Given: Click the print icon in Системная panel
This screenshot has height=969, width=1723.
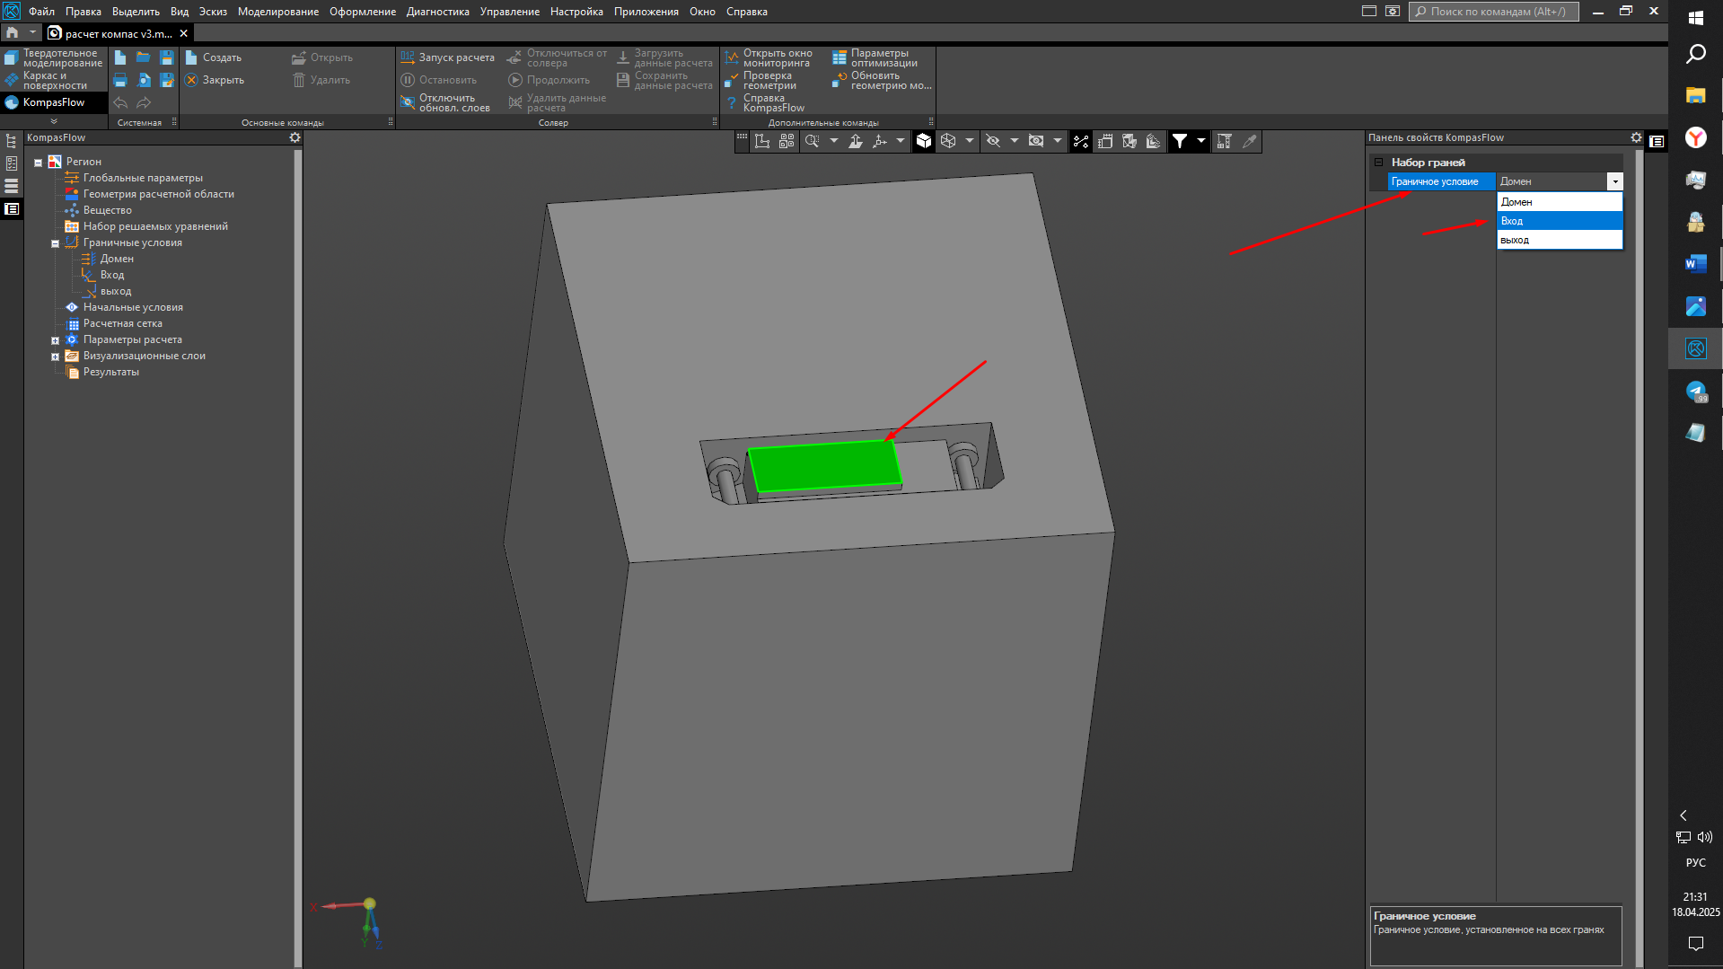Looking at the screenshot, I should coord(120,81).
